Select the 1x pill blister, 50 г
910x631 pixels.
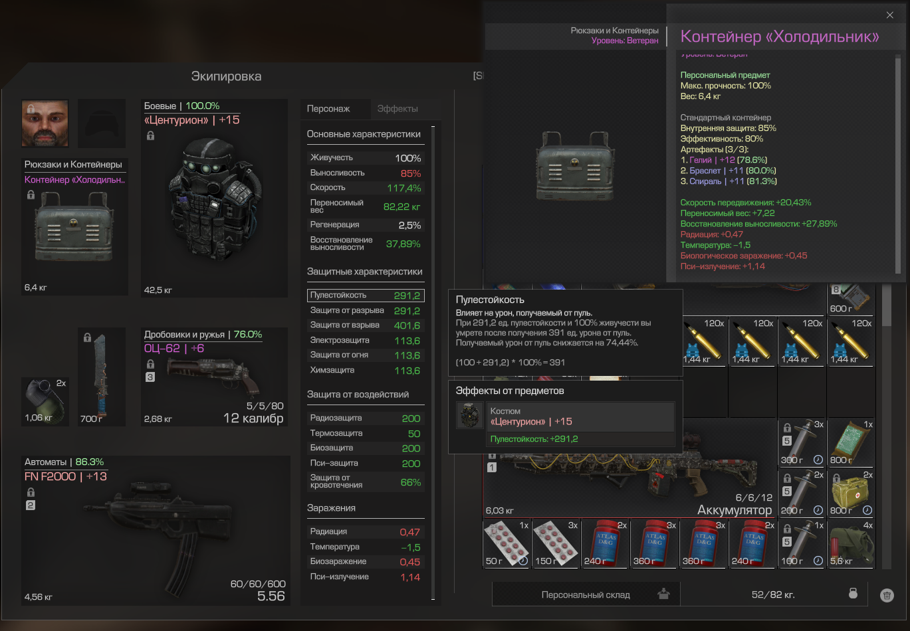click(507, 543)
